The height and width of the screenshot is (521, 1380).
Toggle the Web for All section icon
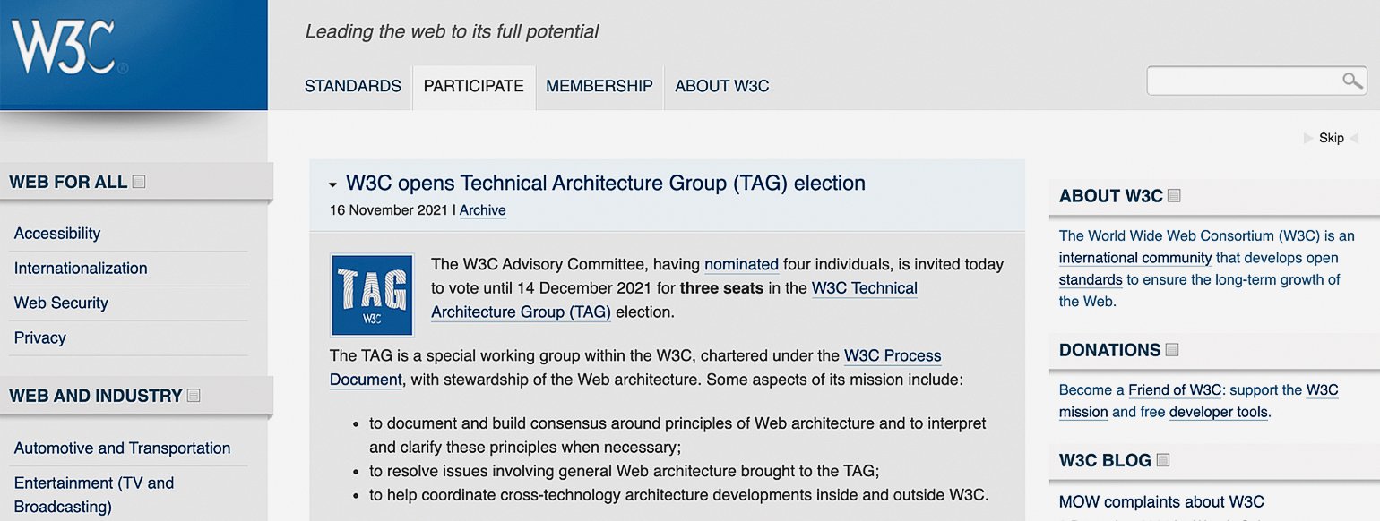(139, 182)
